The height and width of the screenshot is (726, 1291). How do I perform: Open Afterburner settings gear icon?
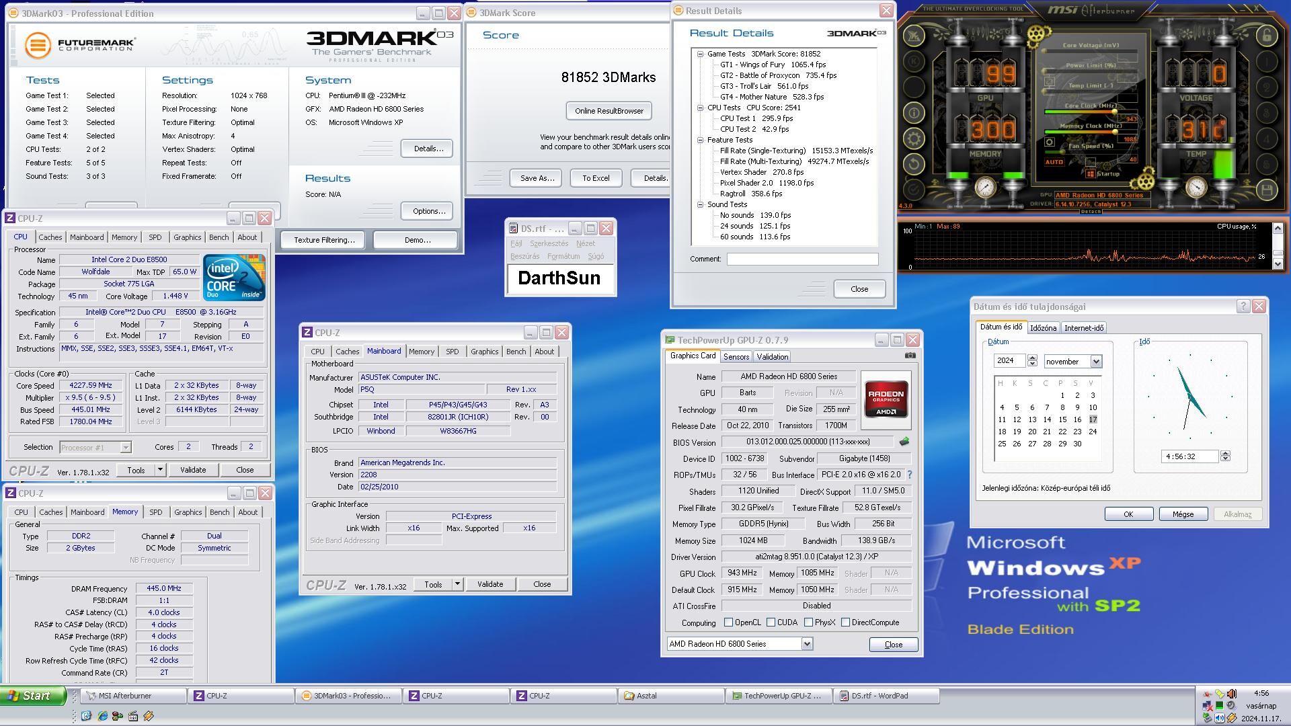913,139
